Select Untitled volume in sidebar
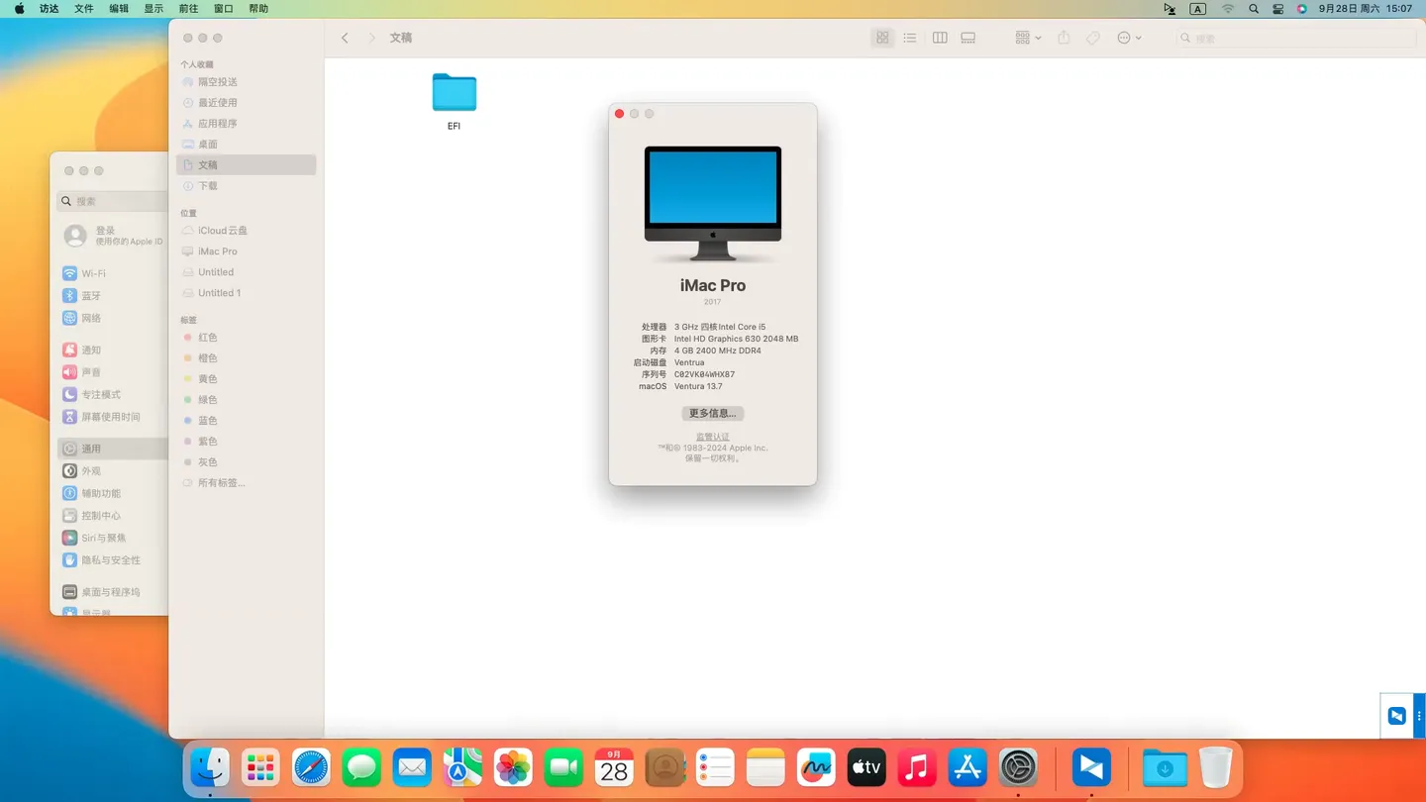The height and width of the screenshot is (802, 1426). coord(247,272)
